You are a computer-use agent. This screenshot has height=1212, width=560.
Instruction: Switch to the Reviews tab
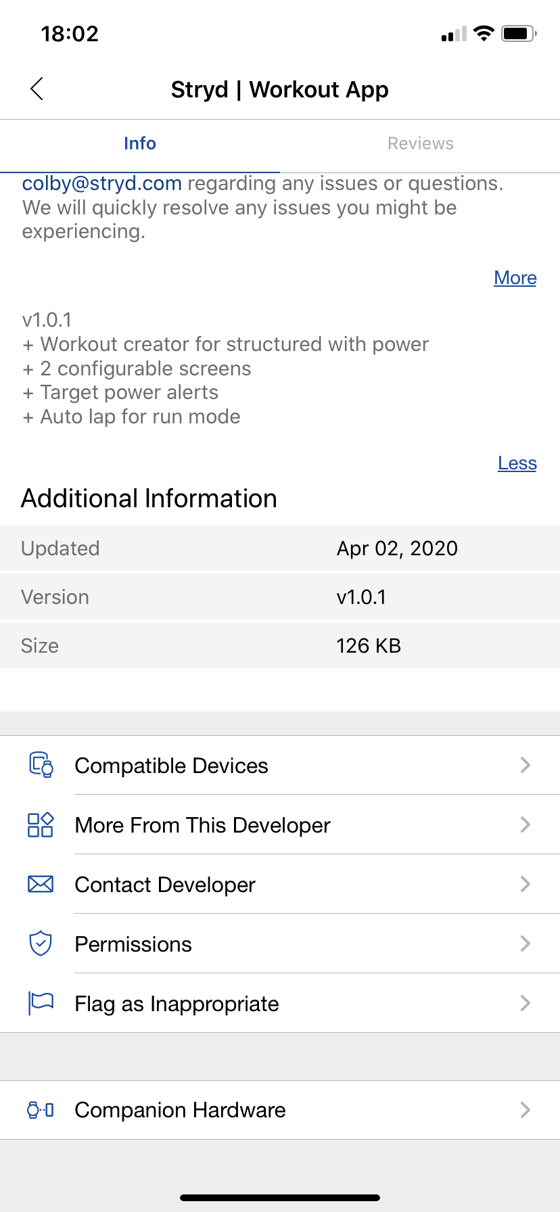coord(420,143)
